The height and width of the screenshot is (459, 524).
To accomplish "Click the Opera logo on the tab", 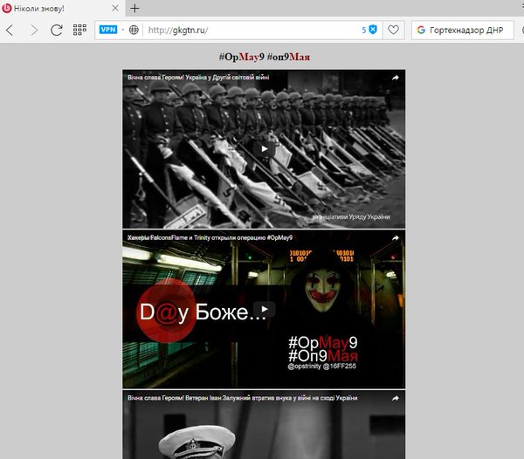I will pyautogui.click(x=7, y=9).
